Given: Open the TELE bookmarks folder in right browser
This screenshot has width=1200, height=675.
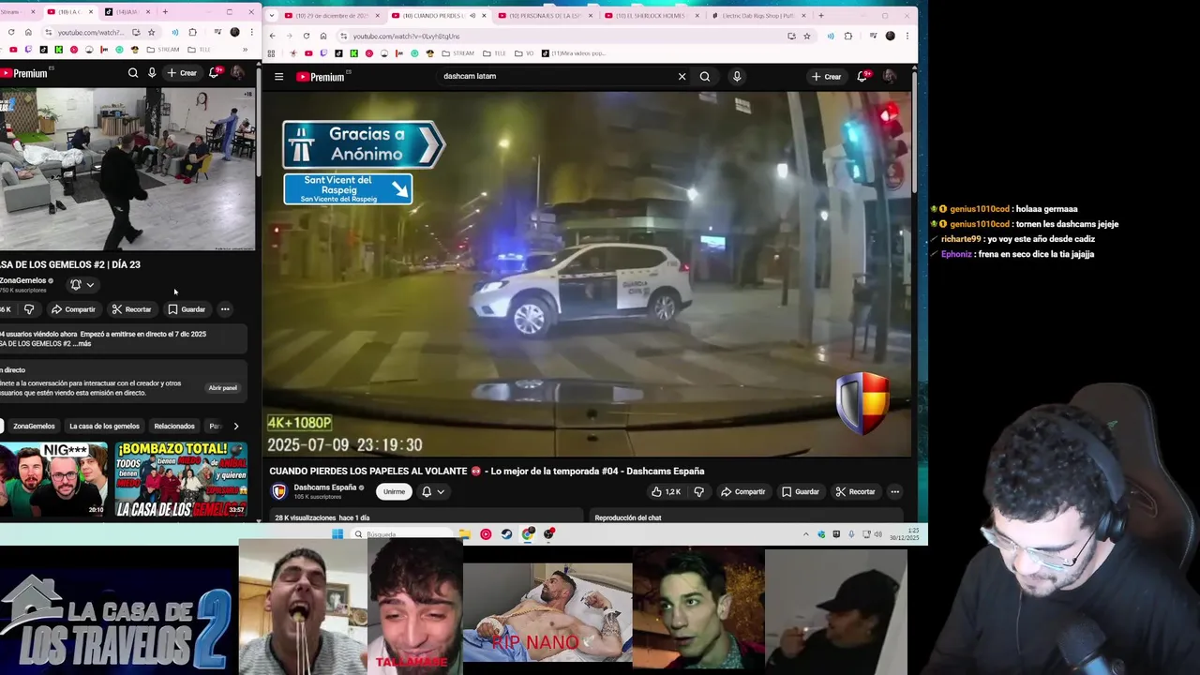Looking at the screenshot, I should coord(494,53).
